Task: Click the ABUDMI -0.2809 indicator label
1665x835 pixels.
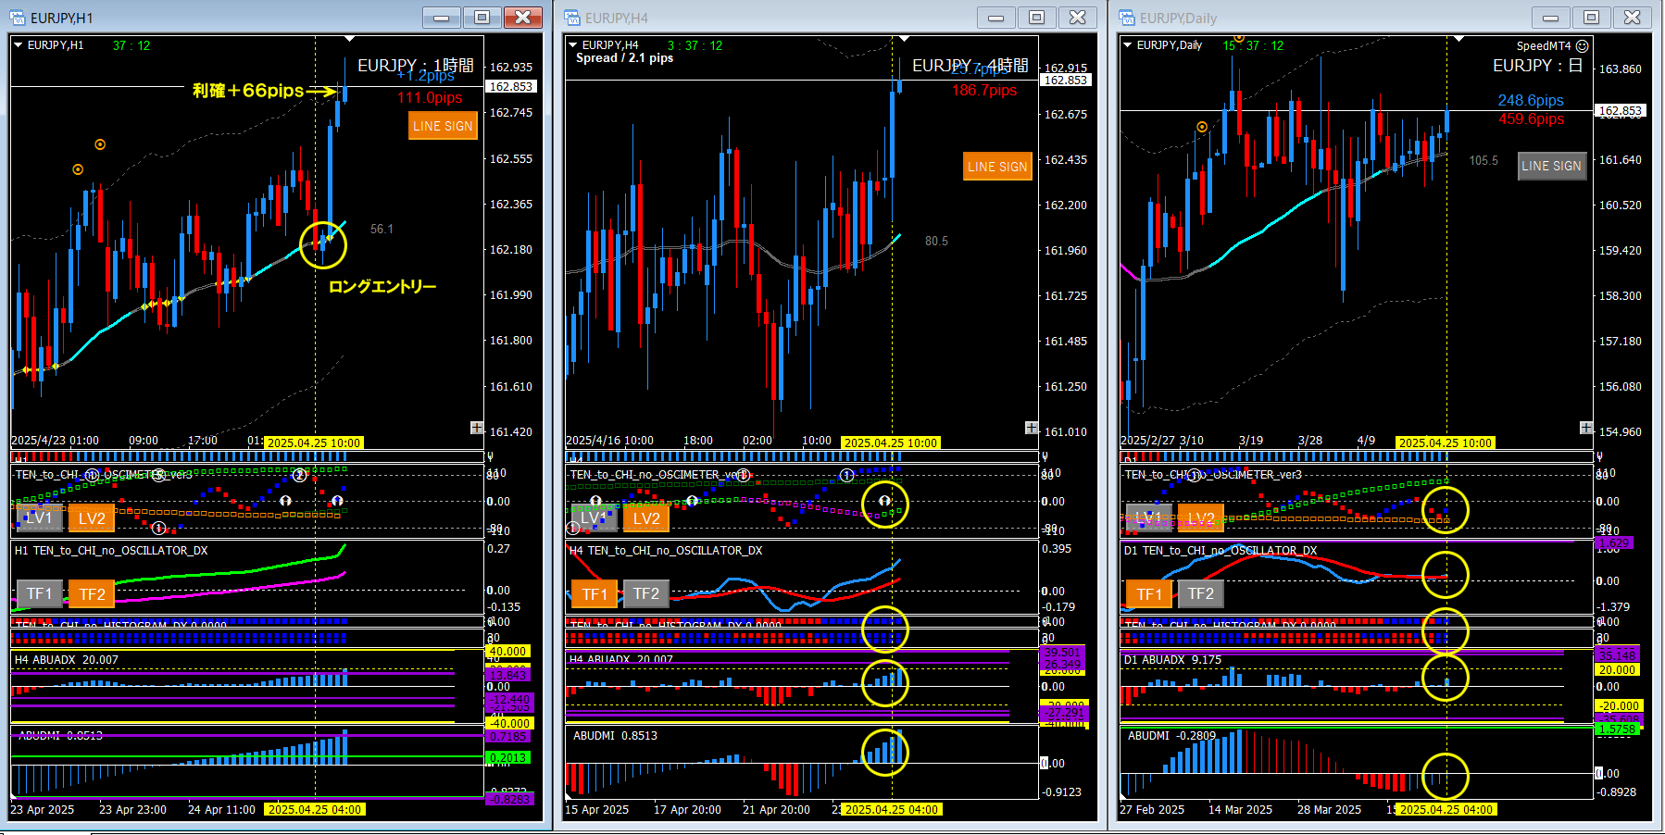Action: coord(1171,736)
